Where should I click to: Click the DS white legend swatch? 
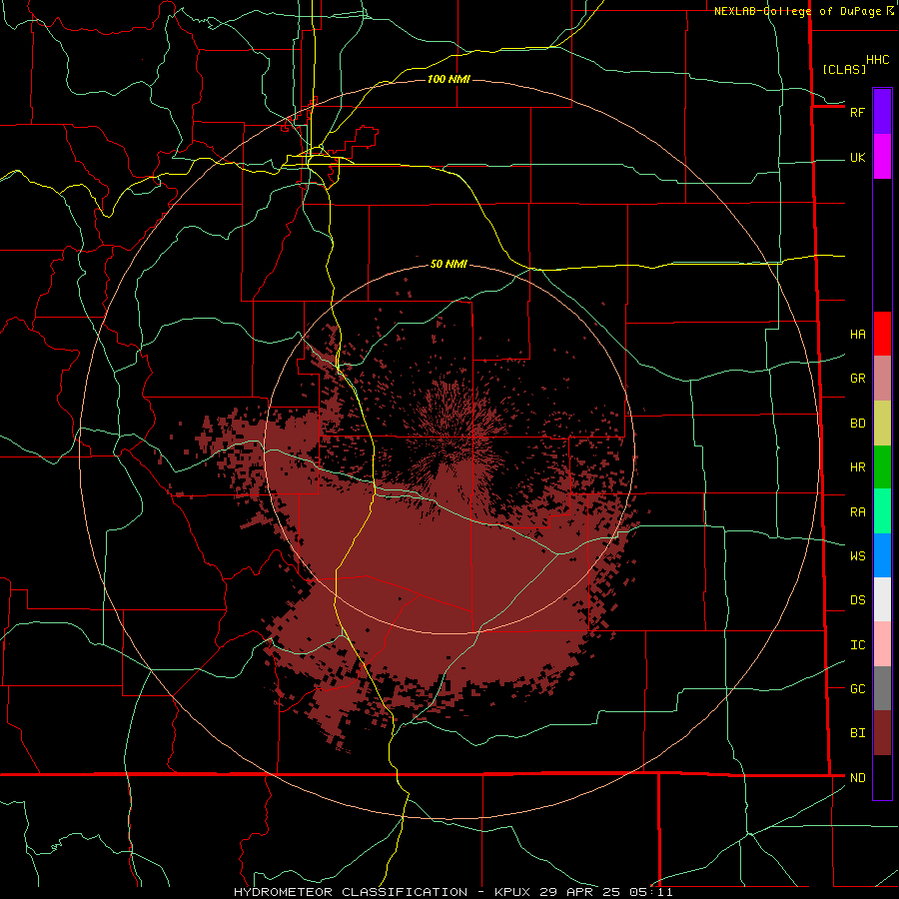[882, 599]
